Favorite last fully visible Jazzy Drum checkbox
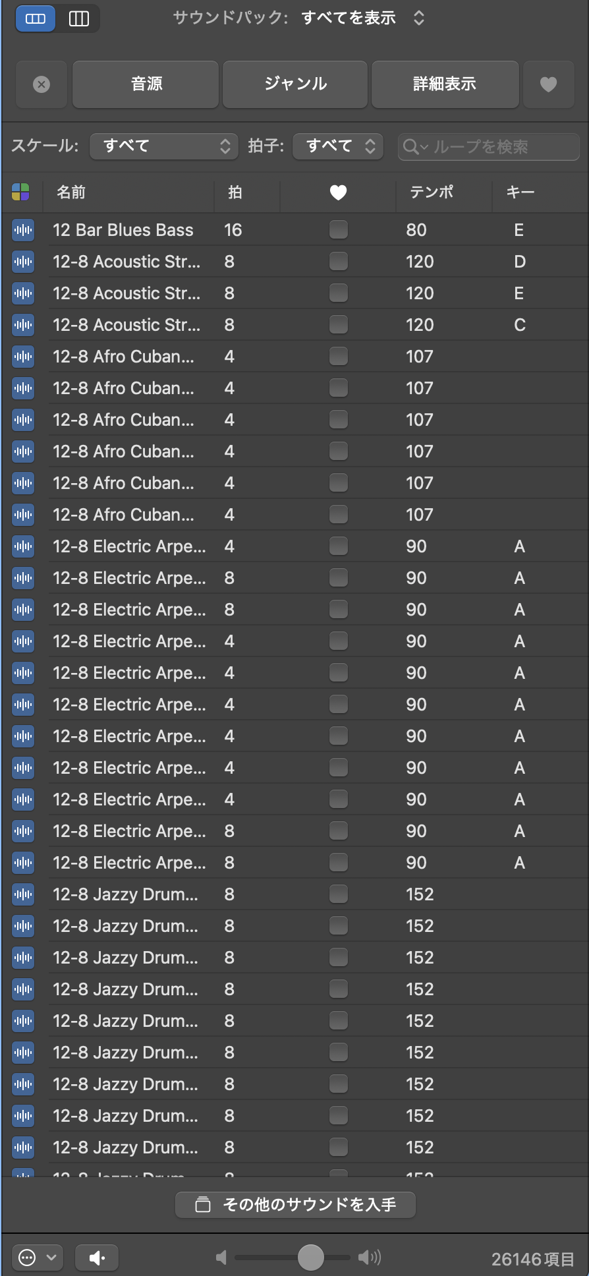The height and width of the screenshot is (1276, 589). click(339, 1147)
